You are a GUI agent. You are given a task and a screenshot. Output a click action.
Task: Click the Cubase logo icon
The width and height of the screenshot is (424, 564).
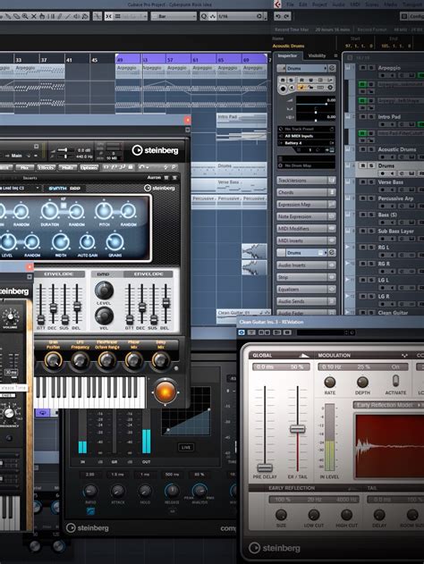(277, 4)
